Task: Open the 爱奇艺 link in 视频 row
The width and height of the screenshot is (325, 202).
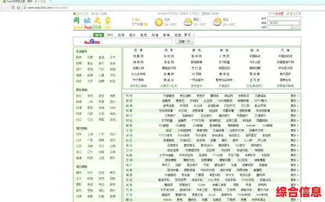Action: point(180,101)
